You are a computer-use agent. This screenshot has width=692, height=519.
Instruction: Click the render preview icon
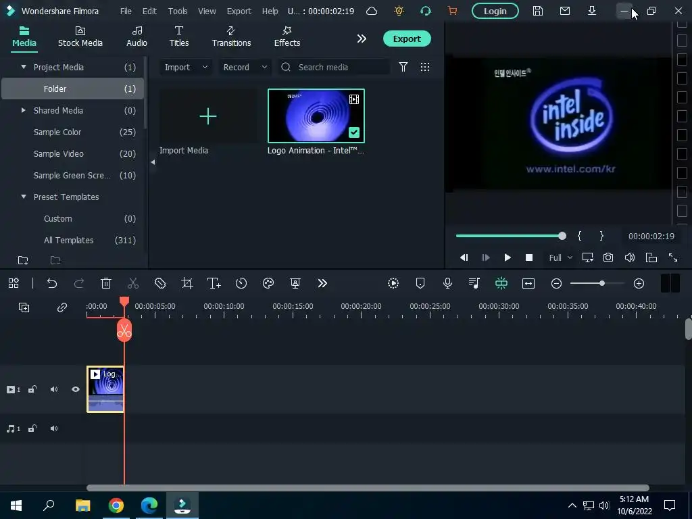point(393,283)
